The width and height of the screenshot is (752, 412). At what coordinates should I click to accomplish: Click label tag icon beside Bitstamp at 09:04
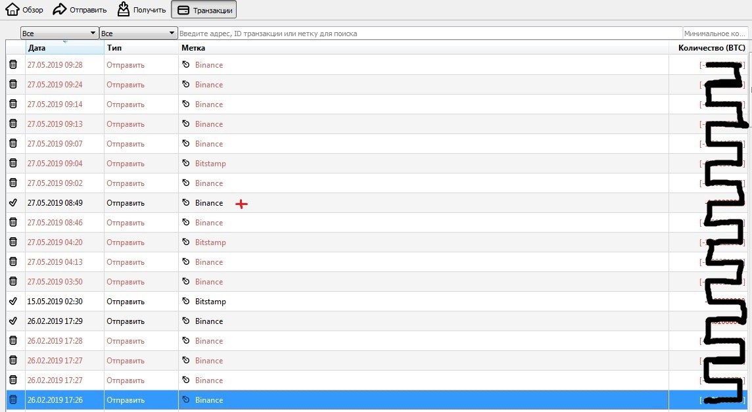[186, 163]
